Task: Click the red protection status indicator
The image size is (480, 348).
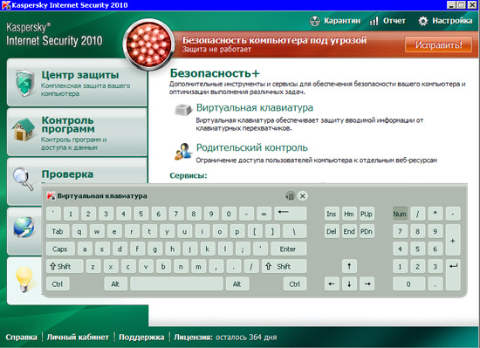Action: click(148, 44)
